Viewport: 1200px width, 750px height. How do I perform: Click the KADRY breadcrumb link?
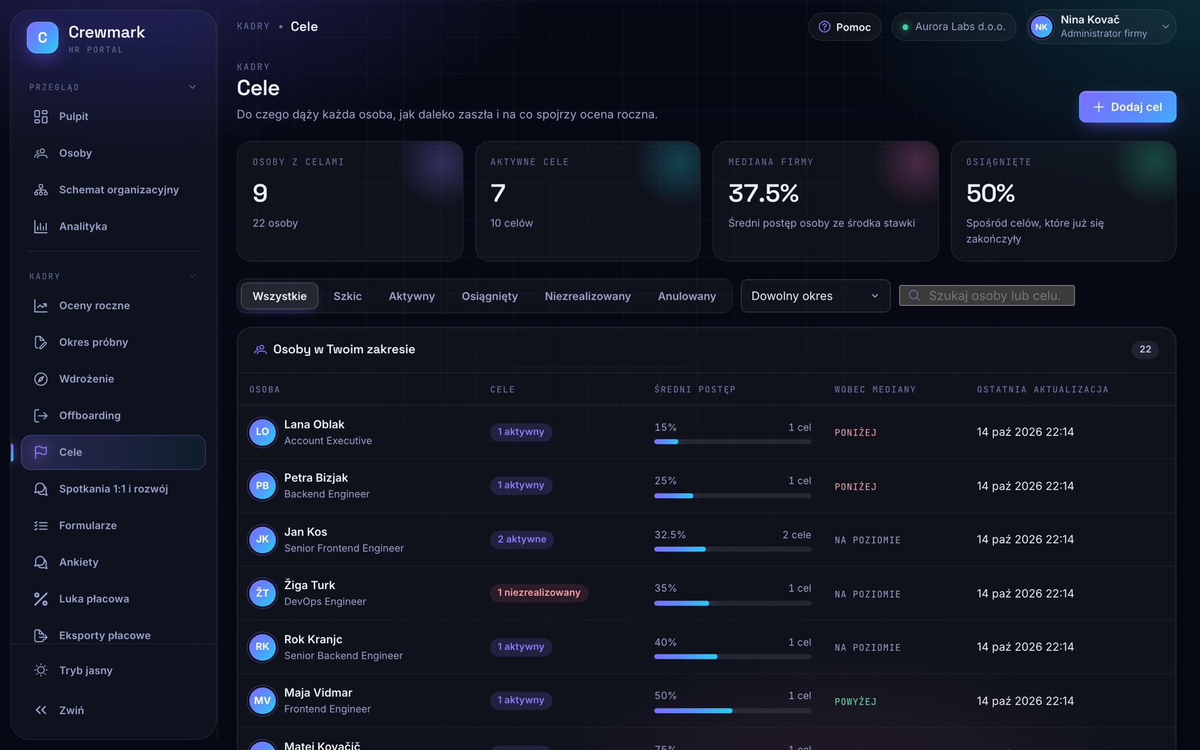pyautogui.click(x=253, y=26)
